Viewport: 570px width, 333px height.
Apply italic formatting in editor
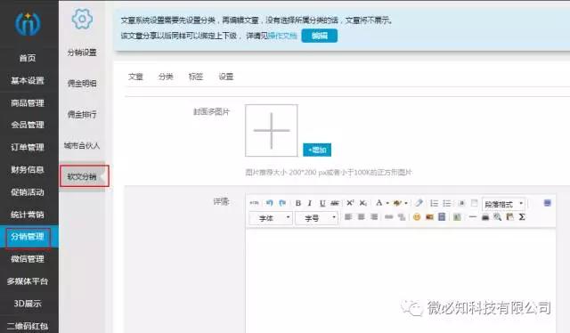coord(310,203)
